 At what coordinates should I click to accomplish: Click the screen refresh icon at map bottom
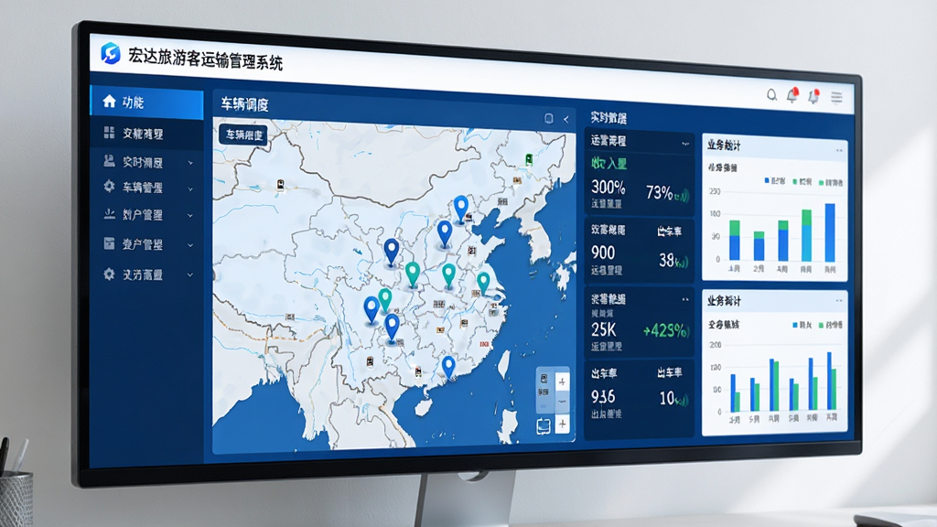[x=544, y=426]
